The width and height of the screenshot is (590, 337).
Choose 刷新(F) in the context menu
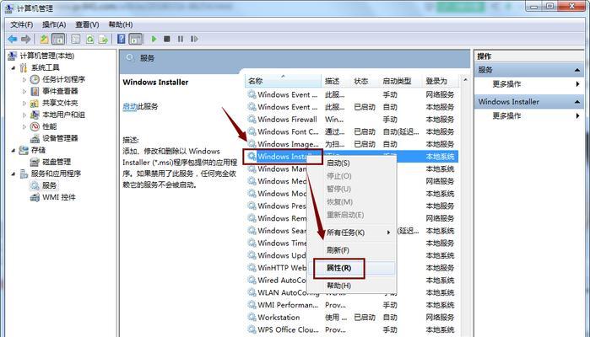pos(352,250)
